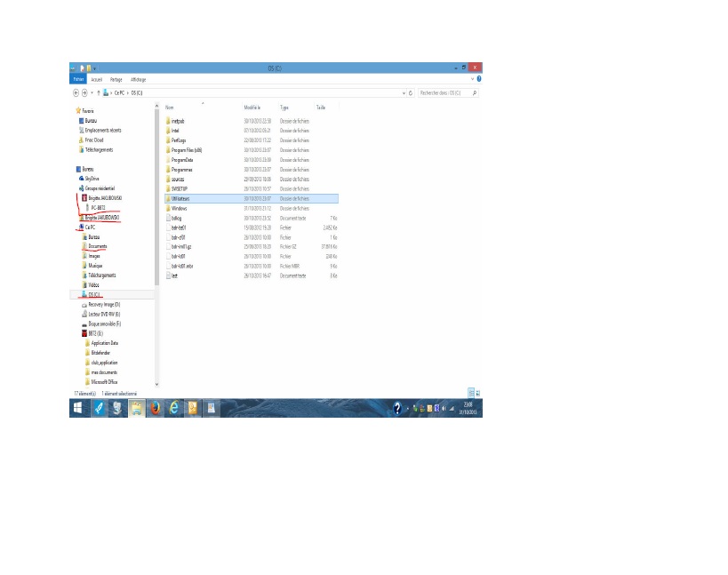Select the Programmes folder
This screenshot has width=728, height=575.
tap(181, 170)
